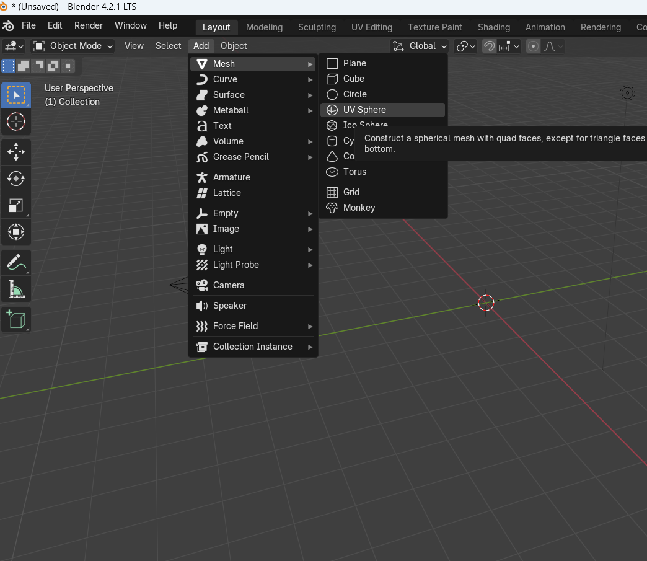The width and height of the screenshot is (647, 561).
Task: Set selection mode to intersect
Action: (68, 66)
